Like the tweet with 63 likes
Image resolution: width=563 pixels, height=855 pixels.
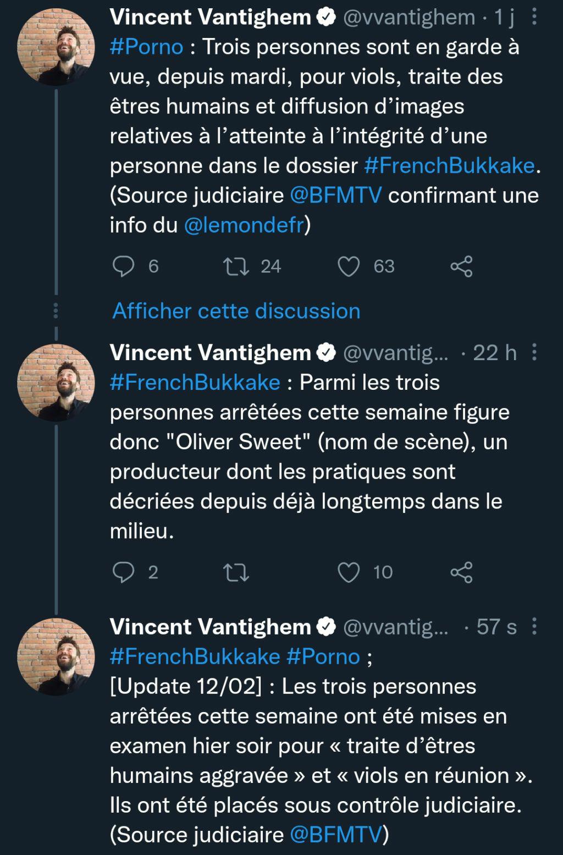pos(349,267)
